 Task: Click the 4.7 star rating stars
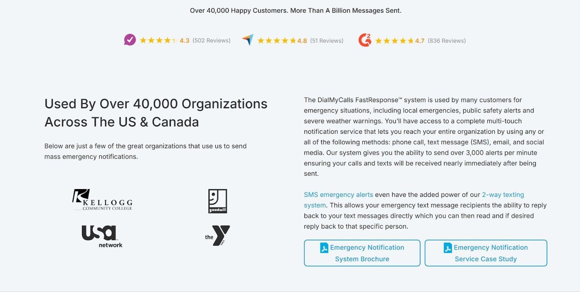click(394, 41)
